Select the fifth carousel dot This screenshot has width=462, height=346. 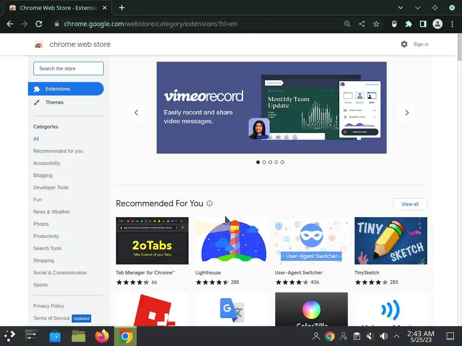click(282, 162)
